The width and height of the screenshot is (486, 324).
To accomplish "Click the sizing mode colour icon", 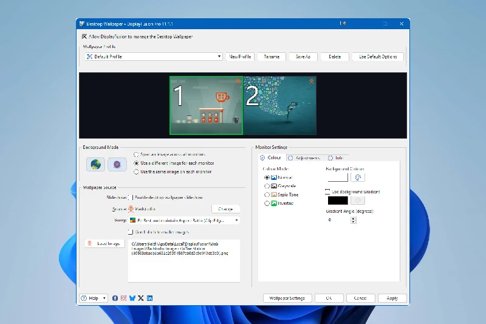I will click(132, 220).
